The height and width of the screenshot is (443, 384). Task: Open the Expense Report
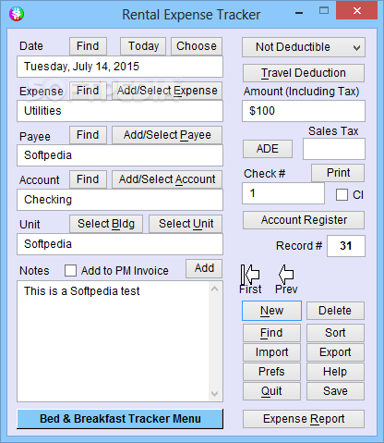(304, 419)
